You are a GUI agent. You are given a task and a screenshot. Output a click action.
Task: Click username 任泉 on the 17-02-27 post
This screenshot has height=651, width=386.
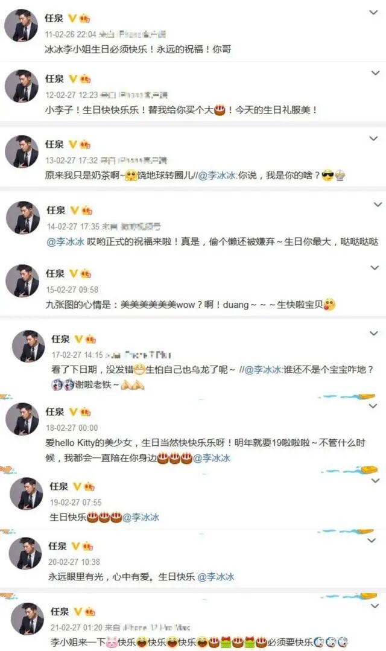click(x=60, y=339)
